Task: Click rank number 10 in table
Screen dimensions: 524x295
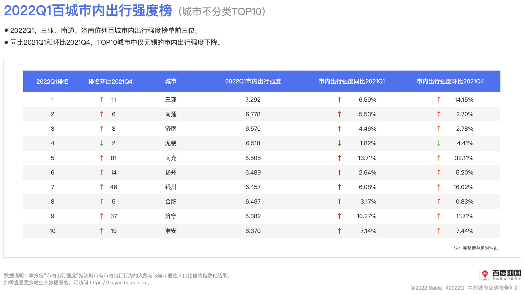Action: [52, 231]
